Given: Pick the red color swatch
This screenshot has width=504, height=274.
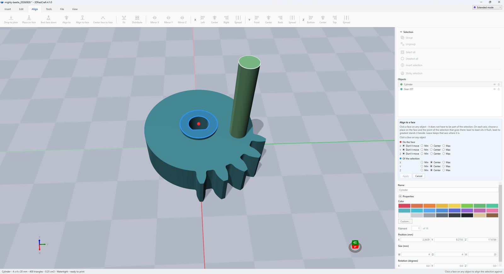Looking at the screenshot, I should click(404, 206).
